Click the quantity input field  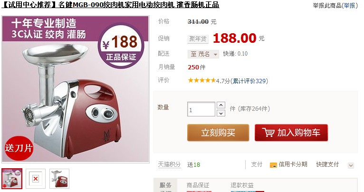click(x=201, y=109)
